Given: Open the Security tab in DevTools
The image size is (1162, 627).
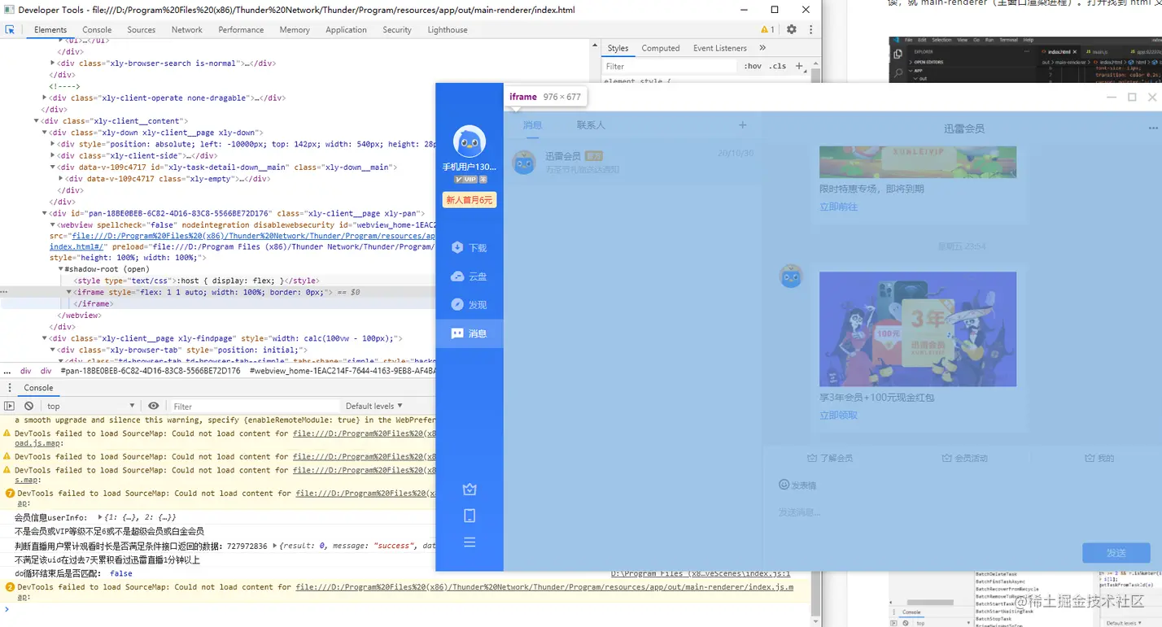Looking at the screenshot, I should (x=397, y=30).
